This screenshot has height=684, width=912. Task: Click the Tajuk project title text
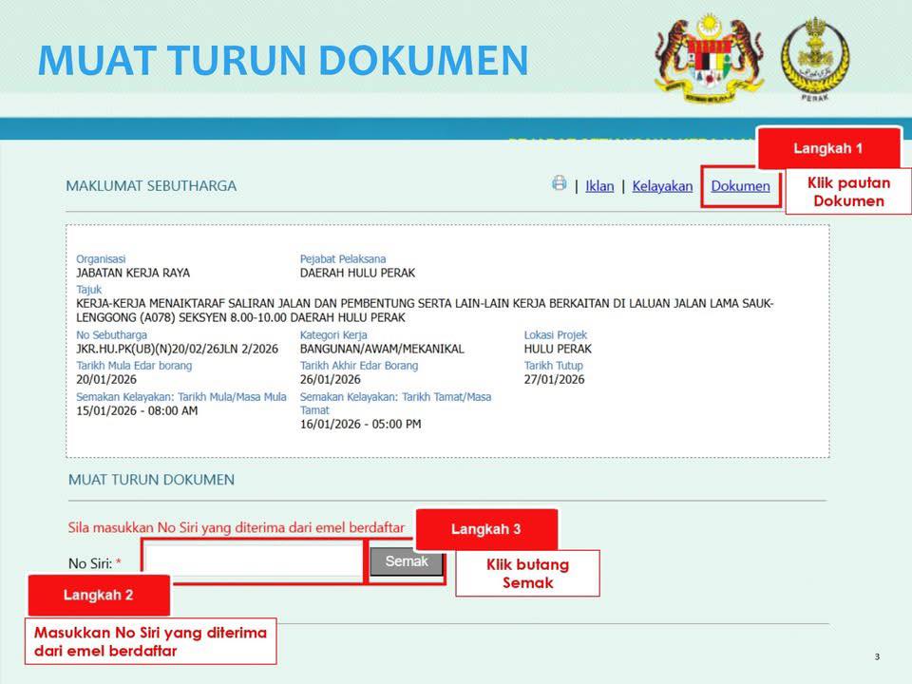pyautogui.click(x=425, y=310)
